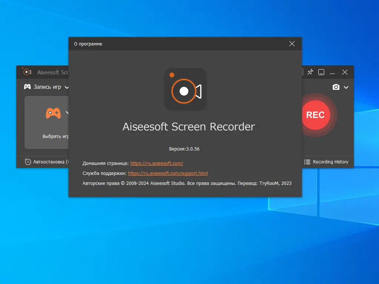The height and width of the screenshot is (284, 379).
Task: Click the gamepad icon next to Запись игр
Action: coord(27,87)
